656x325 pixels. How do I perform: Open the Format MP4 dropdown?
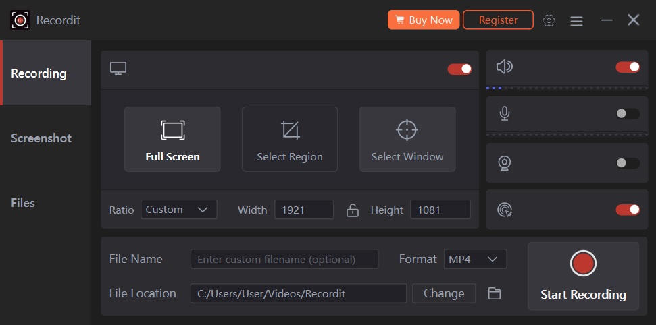click(475, 259)
